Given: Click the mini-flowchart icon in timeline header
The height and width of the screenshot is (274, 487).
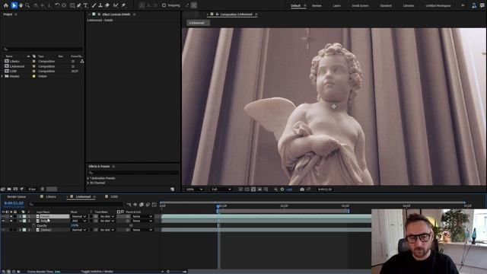Looking at the screenshot, I should 129,205.
